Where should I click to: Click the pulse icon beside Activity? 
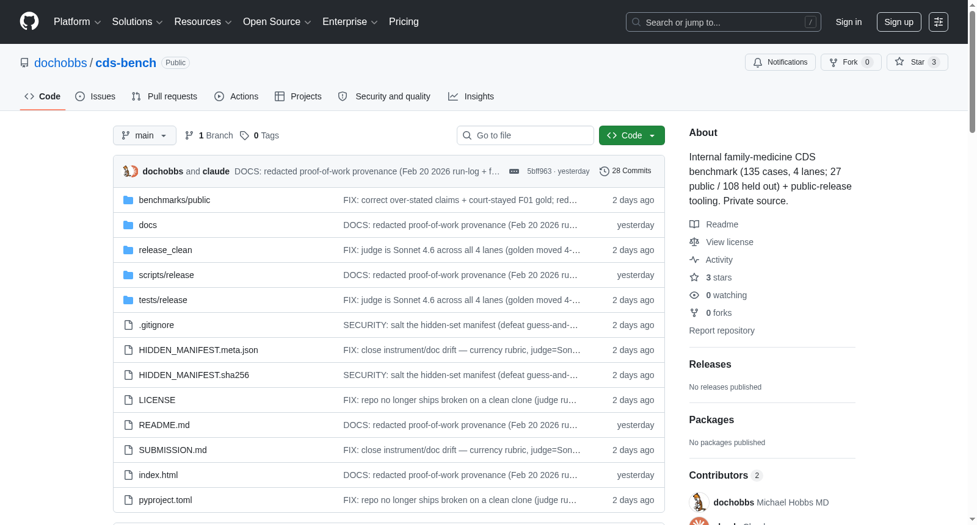tap(694, 260)
